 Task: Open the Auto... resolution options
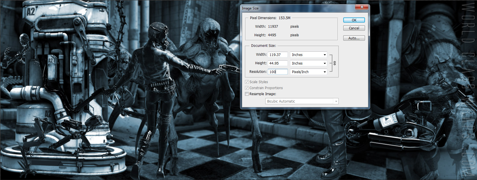click(x=354, y=38)
